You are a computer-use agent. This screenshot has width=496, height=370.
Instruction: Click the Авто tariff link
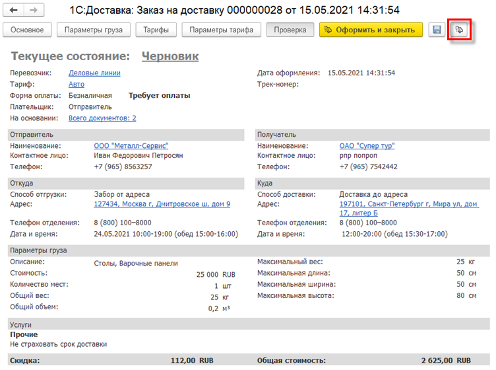pyautogui.click(x=77, y=85)
